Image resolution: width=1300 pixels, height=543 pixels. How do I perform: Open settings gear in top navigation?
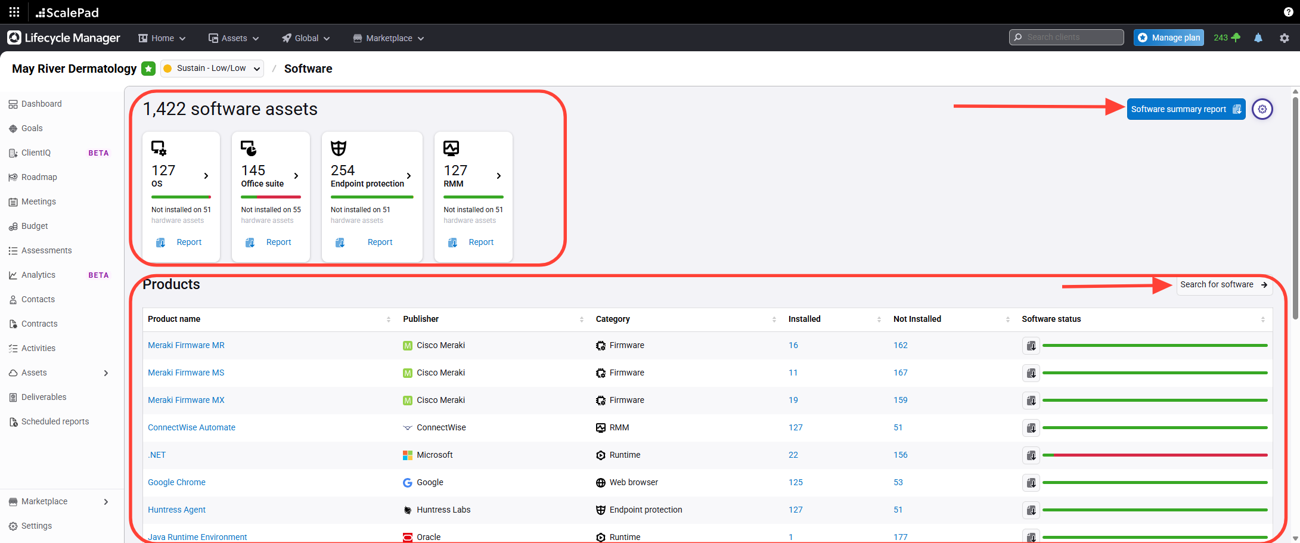click(1284, 38)
